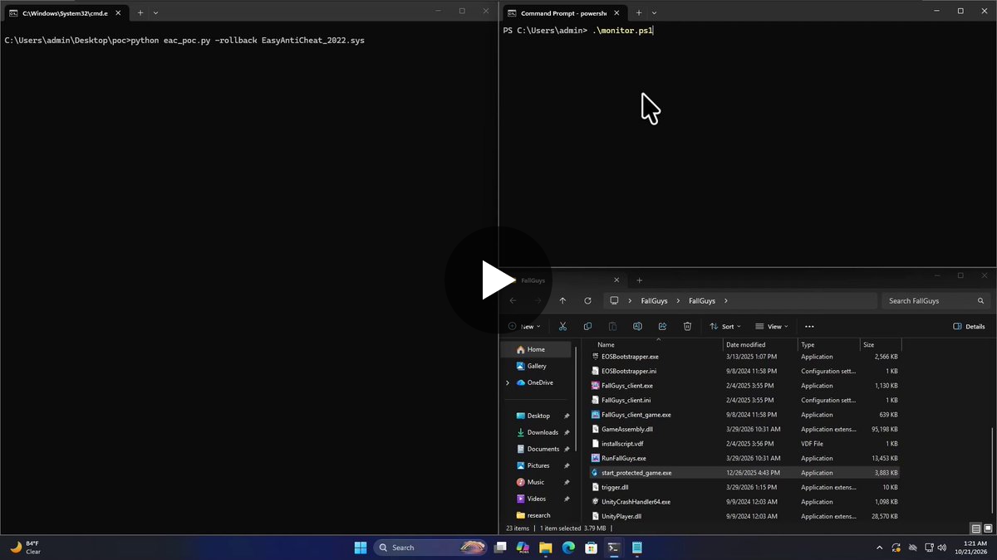Open the View dropdown in Explorer
The width and height of the screenshot is (997, 560).
pos(773,327)
